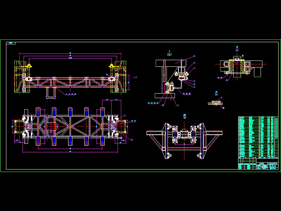Click the yellow hoist fitting in front view
Image resolution: width=281 pixels, height=211 pixels.
pyautogui.click(x=30, y=66)
